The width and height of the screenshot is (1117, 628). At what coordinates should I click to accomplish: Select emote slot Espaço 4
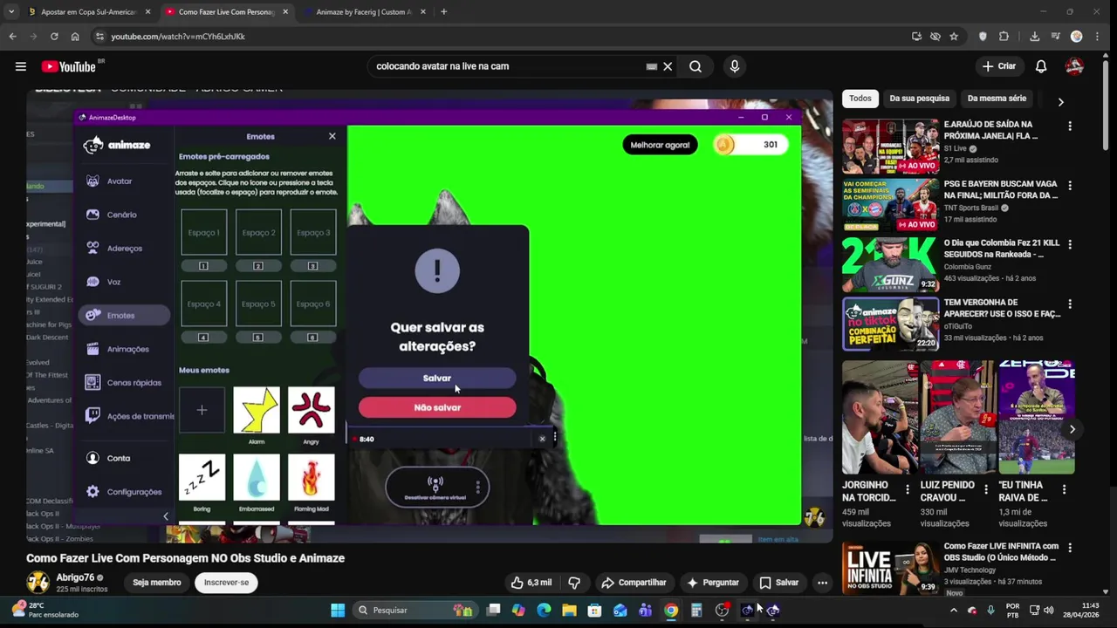[x=203, y=304]
